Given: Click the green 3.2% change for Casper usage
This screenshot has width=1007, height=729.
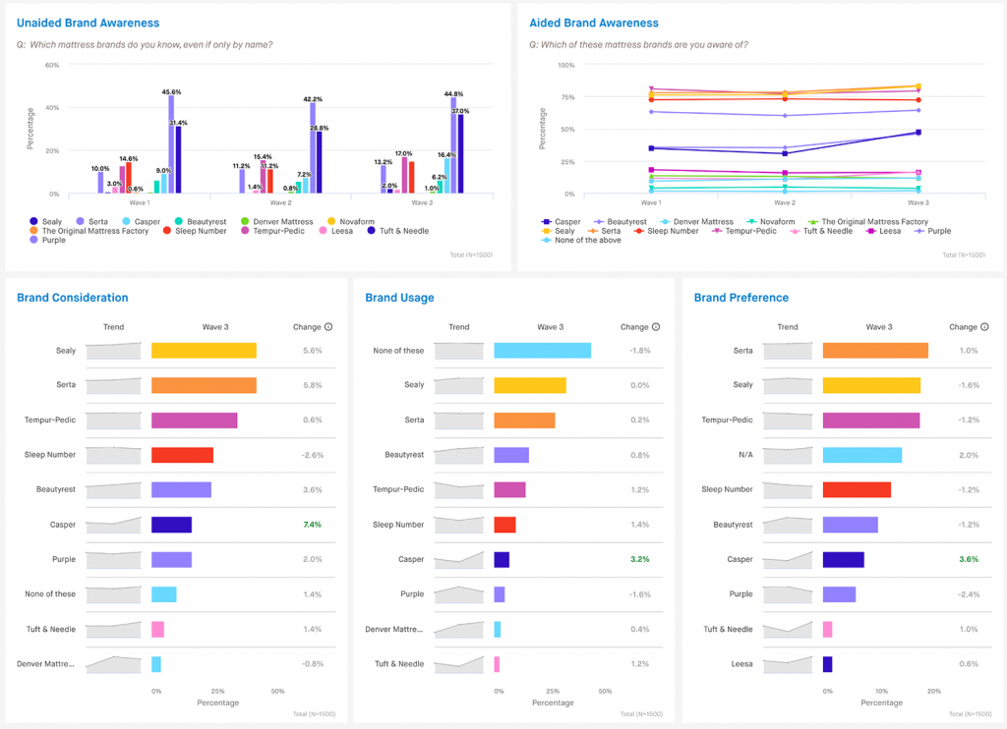Looking at the screenshot, I should click(639, 560).
